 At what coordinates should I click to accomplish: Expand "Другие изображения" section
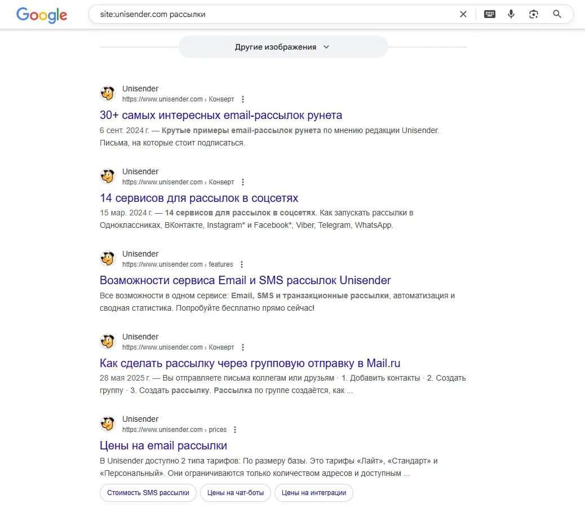point(283,47)
